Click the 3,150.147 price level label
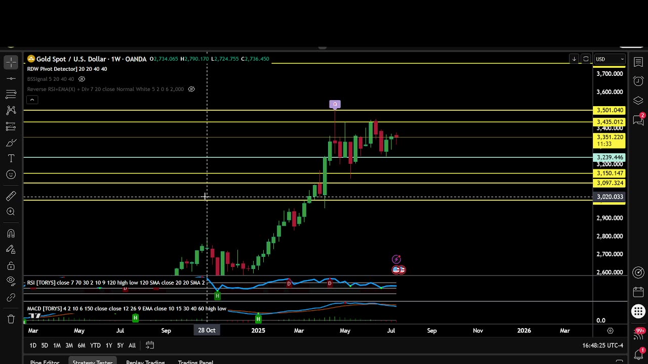The width and height of the screenshot is (648, 364). [610, 173]
